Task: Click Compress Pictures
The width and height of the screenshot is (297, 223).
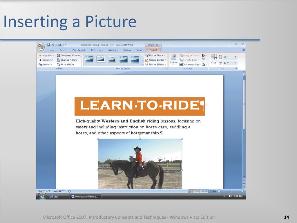Action: (68, 55)
